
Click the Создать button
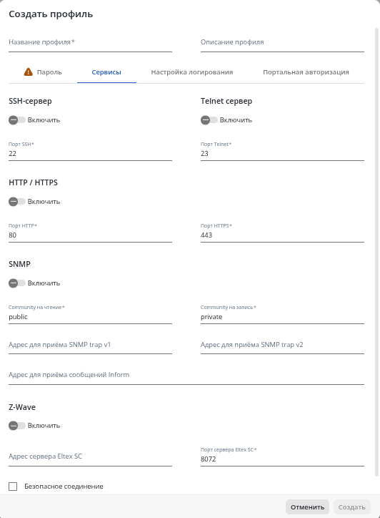352,507
